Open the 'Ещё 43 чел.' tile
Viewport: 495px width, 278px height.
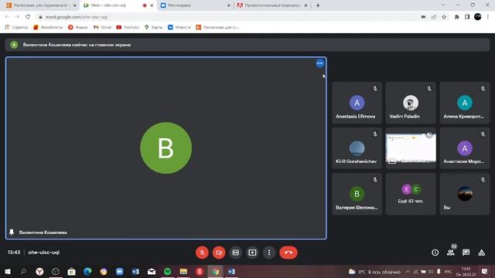[x=411, y=194]
